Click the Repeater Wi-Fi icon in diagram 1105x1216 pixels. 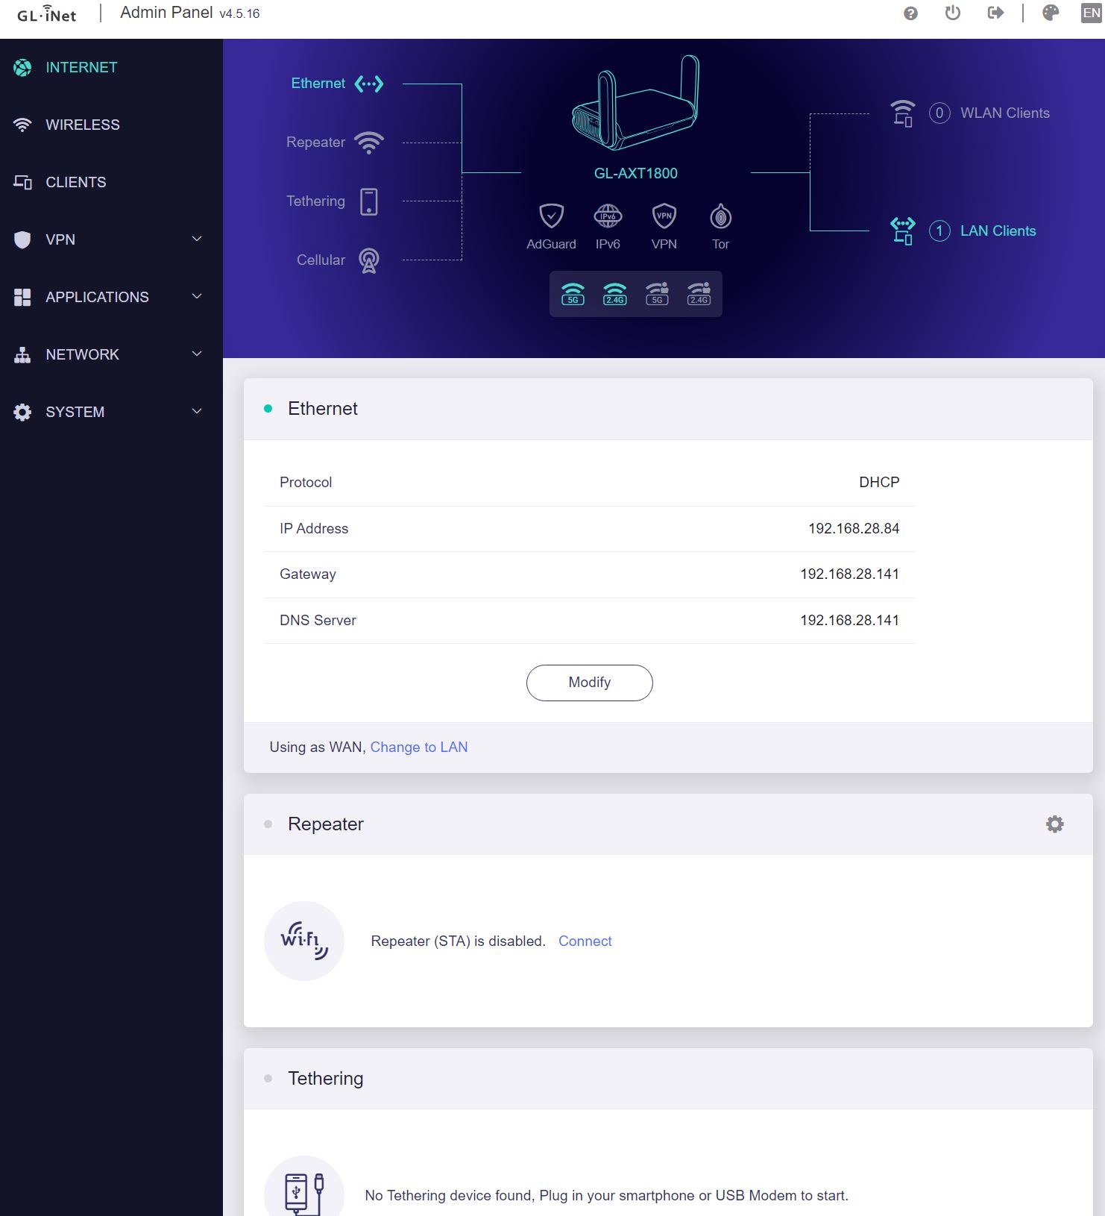click(369, 142)
